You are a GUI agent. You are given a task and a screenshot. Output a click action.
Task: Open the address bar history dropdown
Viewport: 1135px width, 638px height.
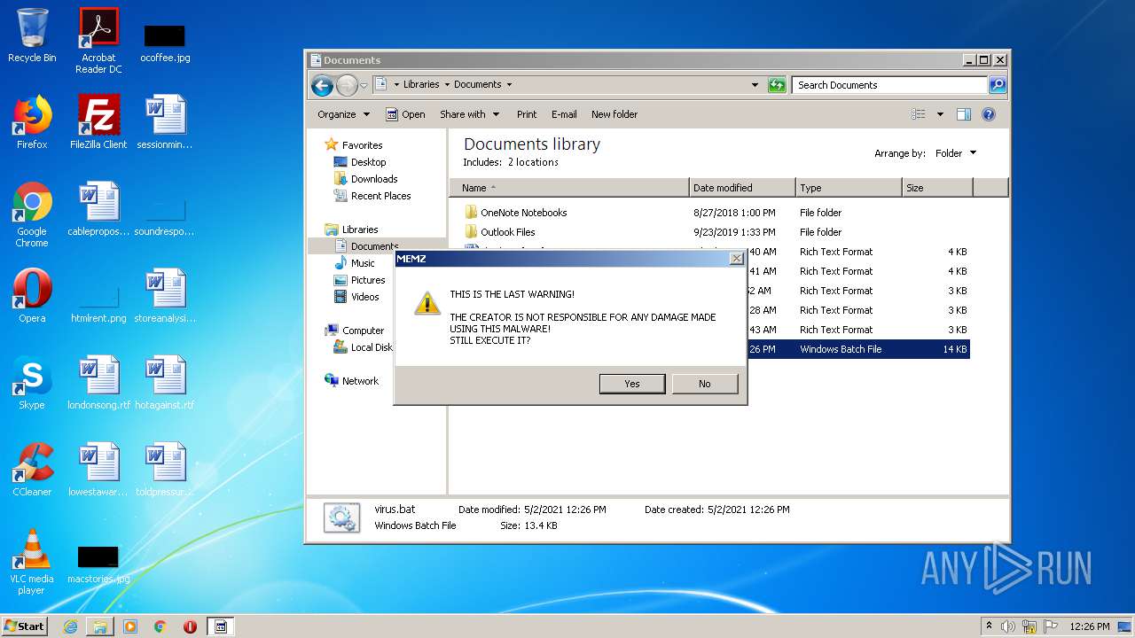pyautogui.click(x=755, y=85)
